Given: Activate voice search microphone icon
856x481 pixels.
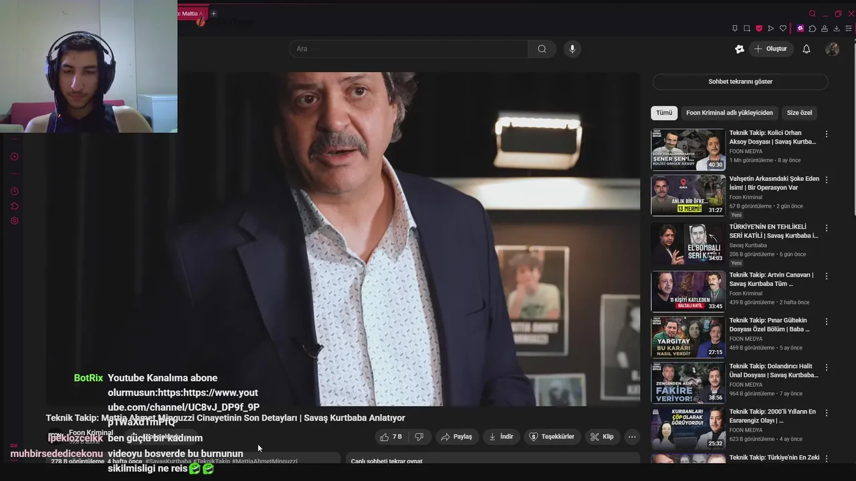Looking at the screenshot, I should tap(572, 49).
